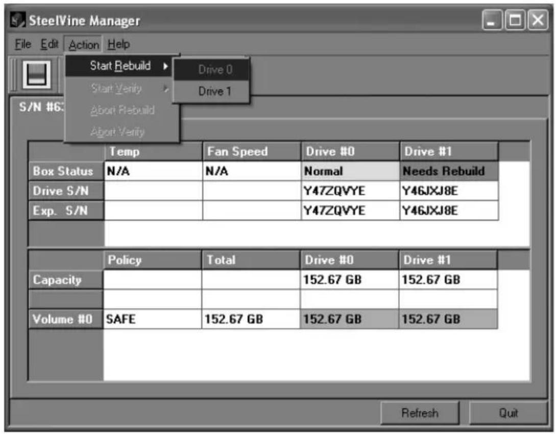This screenshot has height=434, width=556.
Task: Expand the Start Verify submenu arrow
Action: (x=165, y=89)
